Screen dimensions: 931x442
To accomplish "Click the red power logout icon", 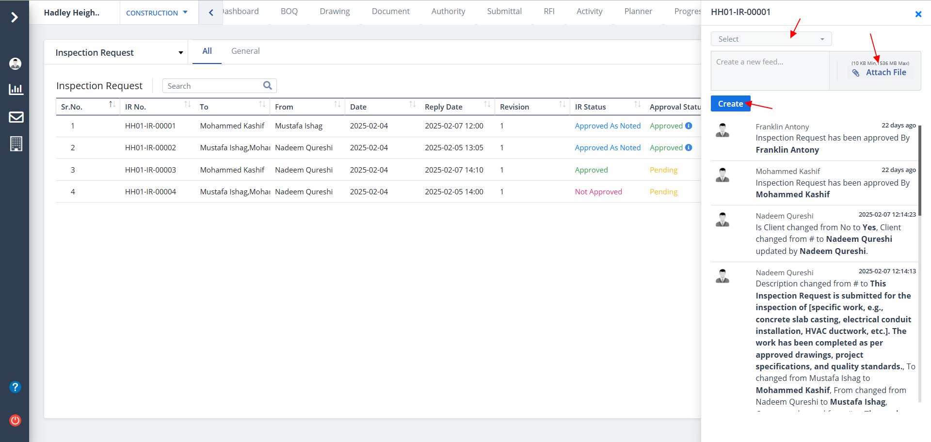I will (16, 420).
